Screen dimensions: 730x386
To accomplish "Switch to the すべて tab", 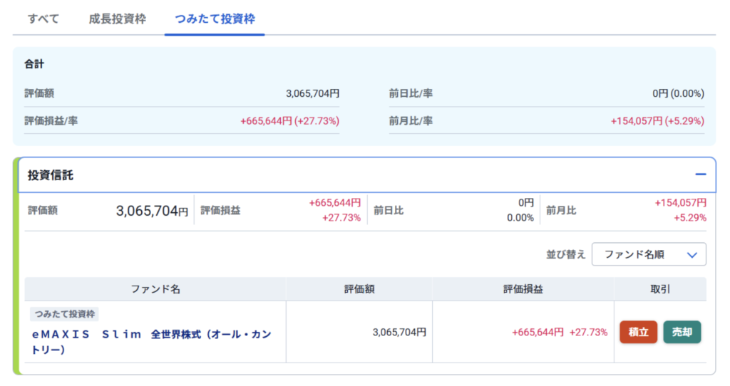I will (x=43, y=19).
